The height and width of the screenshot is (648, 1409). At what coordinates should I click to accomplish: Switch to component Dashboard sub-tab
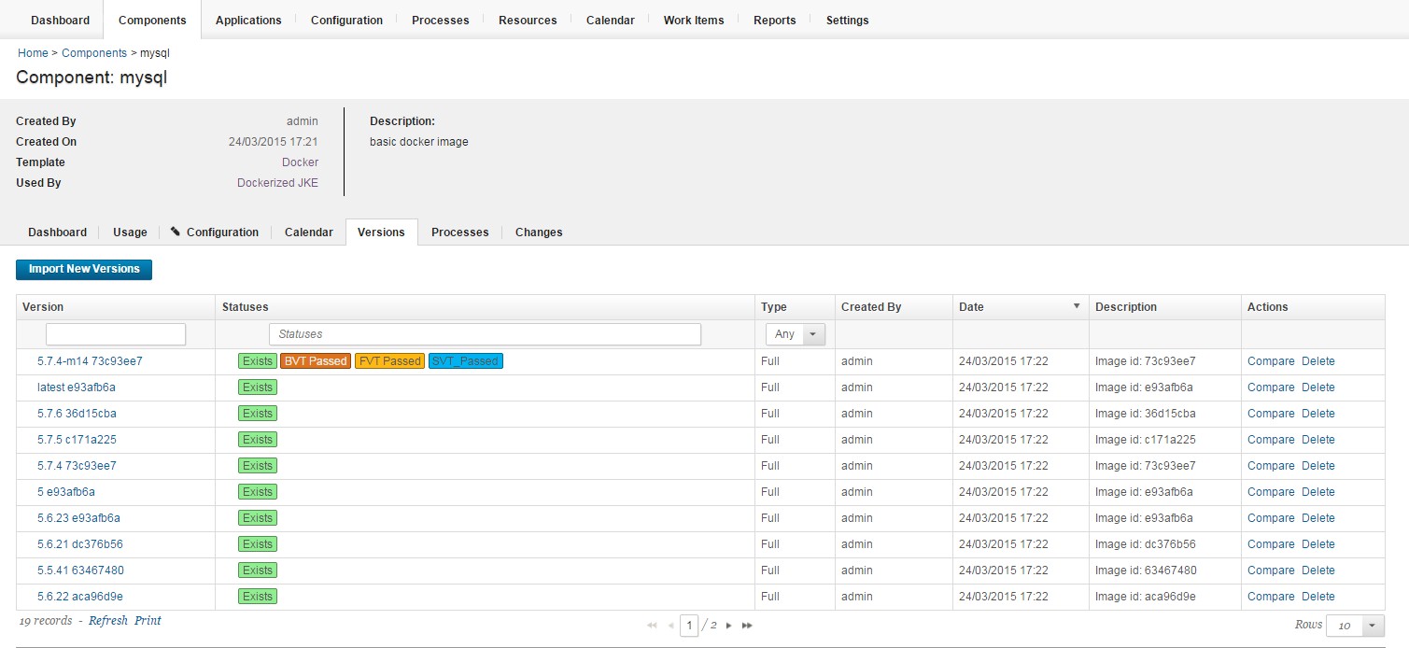pyautogui.click(x=57, y=232)
